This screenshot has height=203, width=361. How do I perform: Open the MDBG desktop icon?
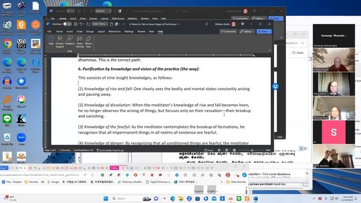pos(21,46)
